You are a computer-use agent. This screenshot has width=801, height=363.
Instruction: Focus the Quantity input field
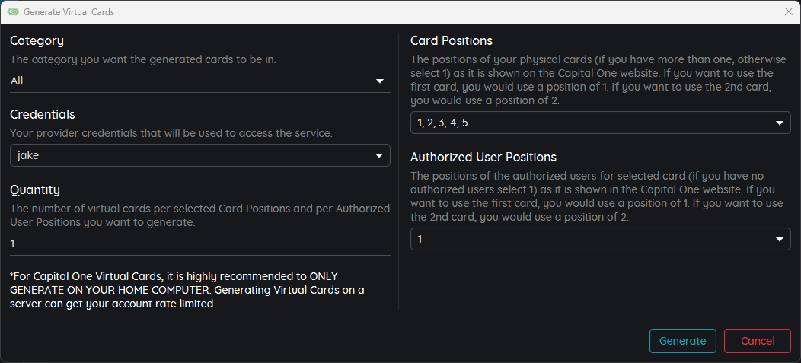(x=200, y=244)
